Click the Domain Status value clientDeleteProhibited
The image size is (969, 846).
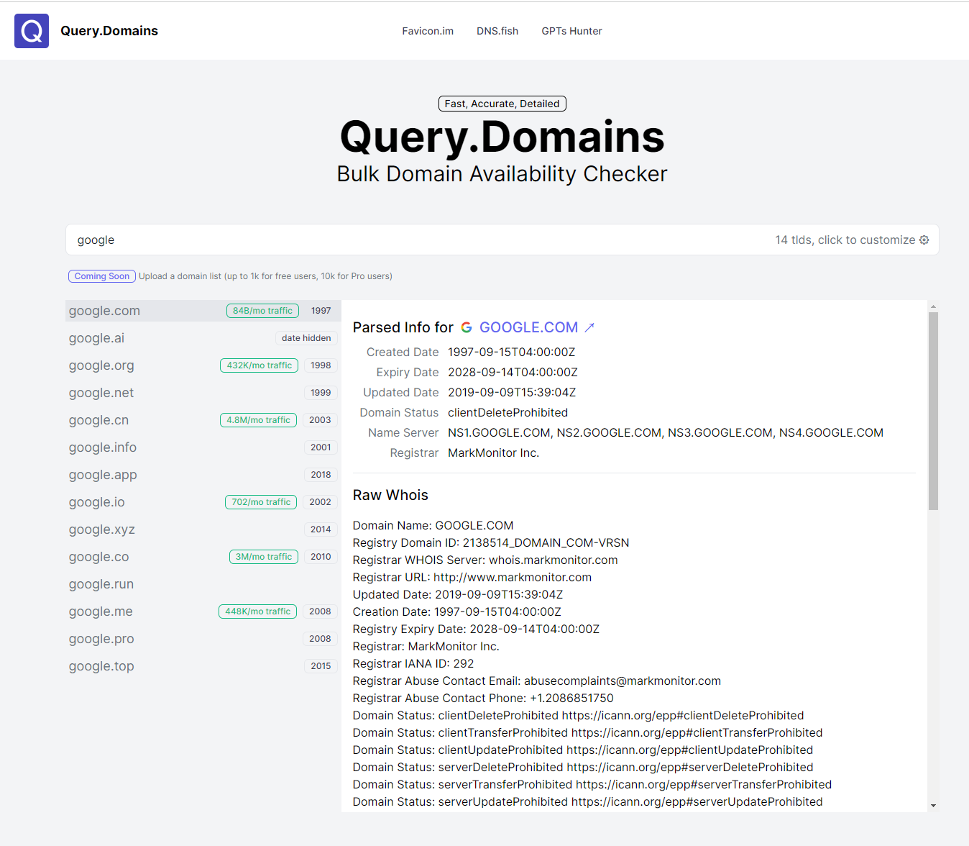(x=508, y=412)
